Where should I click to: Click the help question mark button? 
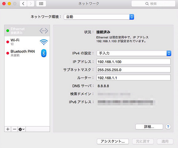pyautogui.click(x=168, y=127)
